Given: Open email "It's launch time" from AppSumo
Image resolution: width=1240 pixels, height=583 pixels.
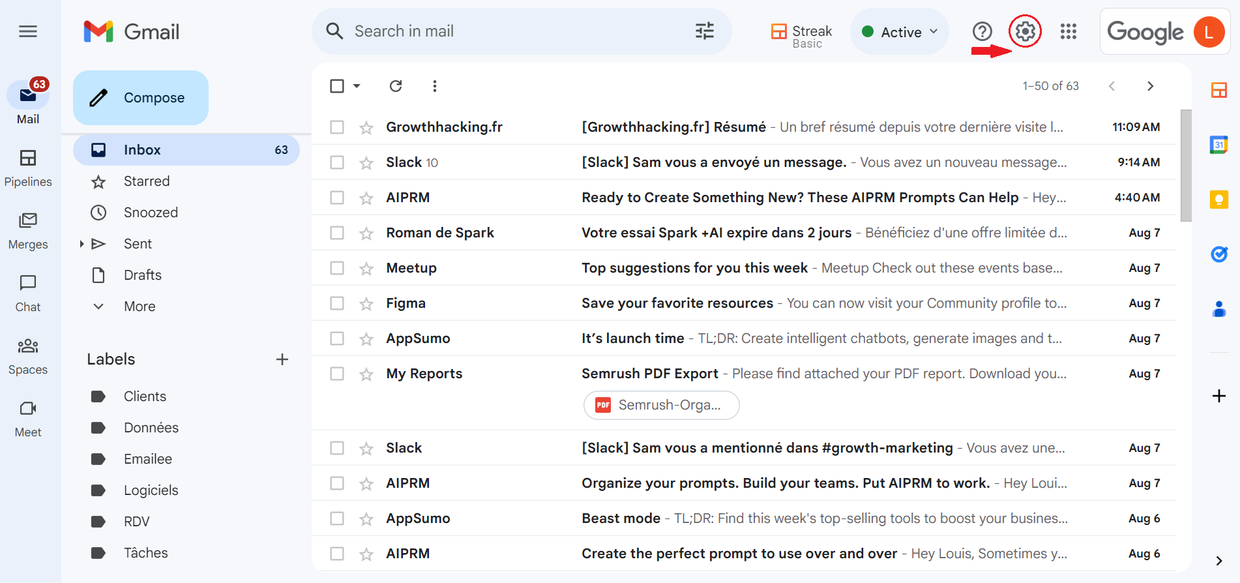Looking at the screenshot, I should pos(744,338).
